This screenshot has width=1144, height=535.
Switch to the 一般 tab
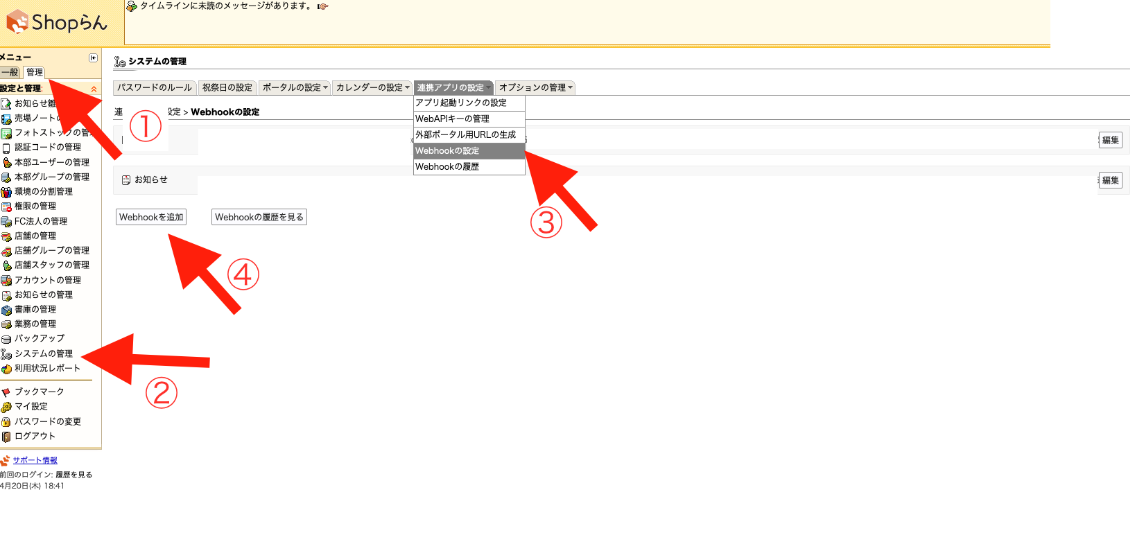click(x=10, y=73)
